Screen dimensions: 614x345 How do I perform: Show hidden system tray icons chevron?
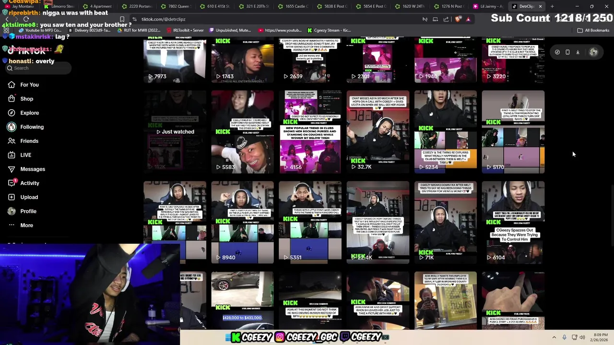point(554,337)
